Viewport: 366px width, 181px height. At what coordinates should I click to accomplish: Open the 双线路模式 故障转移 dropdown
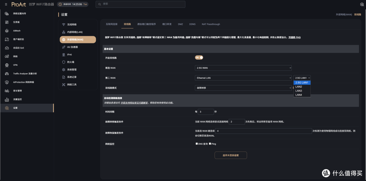pyautogui.click(x=243, y=88)
